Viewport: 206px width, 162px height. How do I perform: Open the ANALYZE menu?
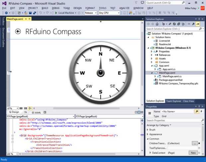tap(124, 8)
